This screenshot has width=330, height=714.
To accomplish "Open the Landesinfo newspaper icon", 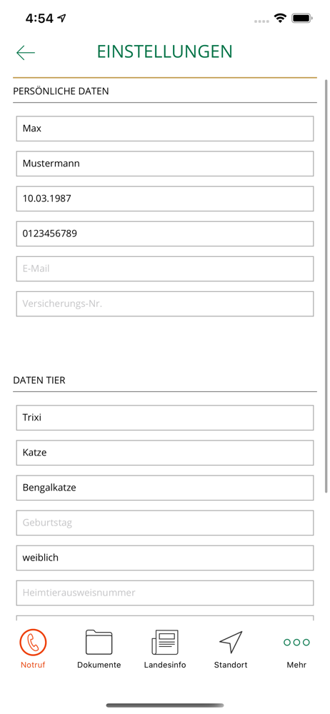I will point(165,642).
